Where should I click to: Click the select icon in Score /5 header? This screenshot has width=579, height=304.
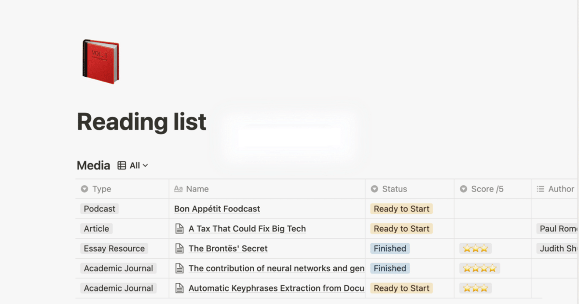[464, 189]
